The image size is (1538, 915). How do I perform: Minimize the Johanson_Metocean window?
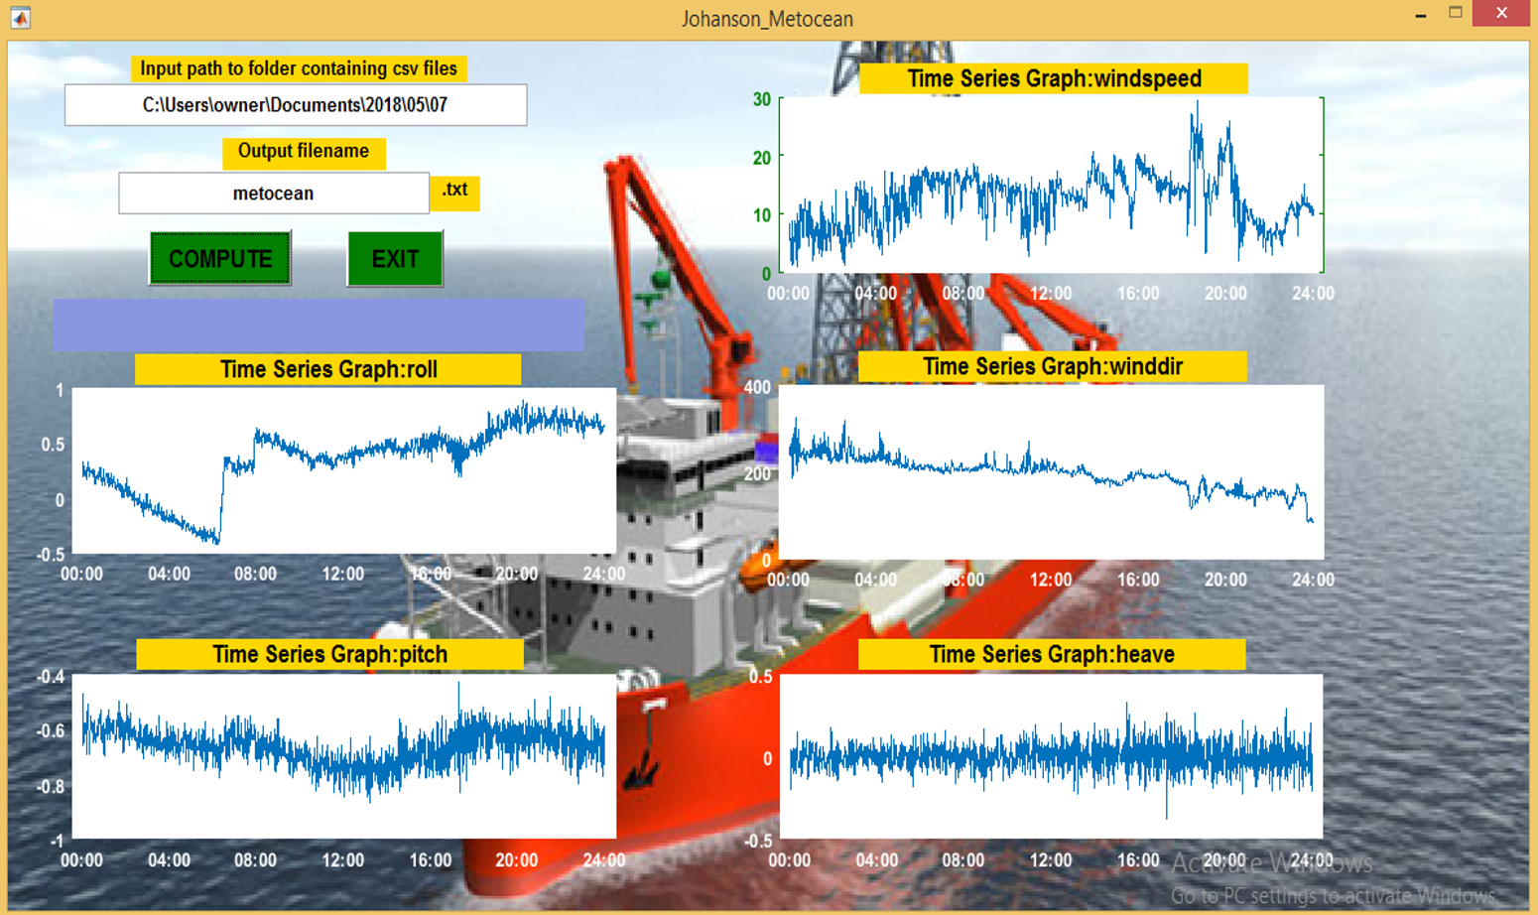coord(1421,15)
